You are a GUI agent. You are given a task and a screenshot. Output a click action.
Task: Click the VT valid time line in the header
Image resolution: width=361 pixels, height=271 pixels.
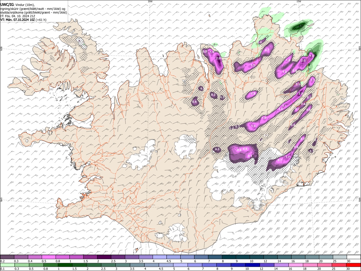pyautogui.click(x=23, y=20)
